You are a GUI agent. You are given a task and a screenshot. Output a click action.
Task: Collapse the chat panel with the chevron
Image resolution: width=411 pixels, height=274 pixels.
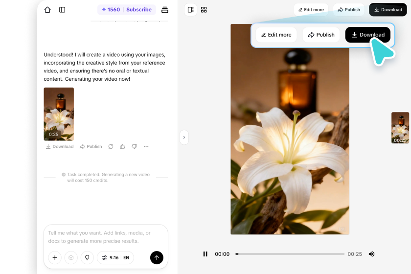pos(184,137)
